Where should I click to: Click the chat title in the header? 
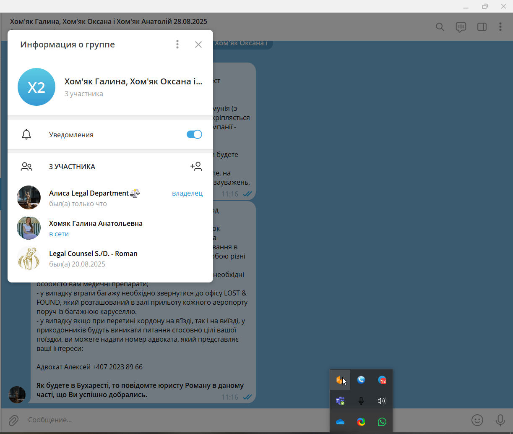click(x=109, y=21)
